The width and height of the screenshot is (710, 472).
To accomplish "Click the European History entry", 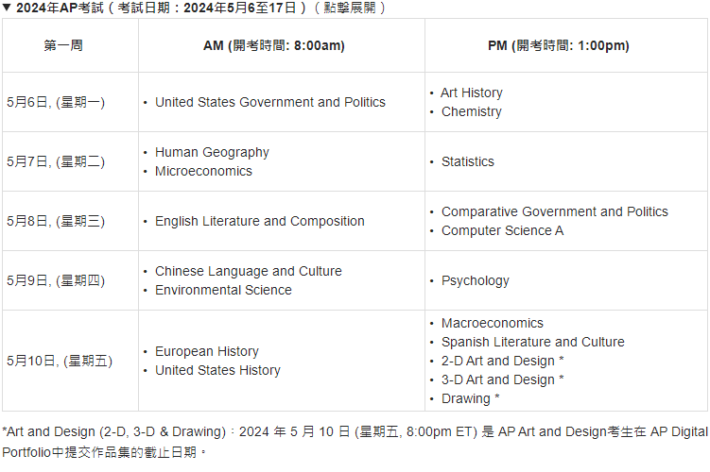I will [x=207, y=352].
